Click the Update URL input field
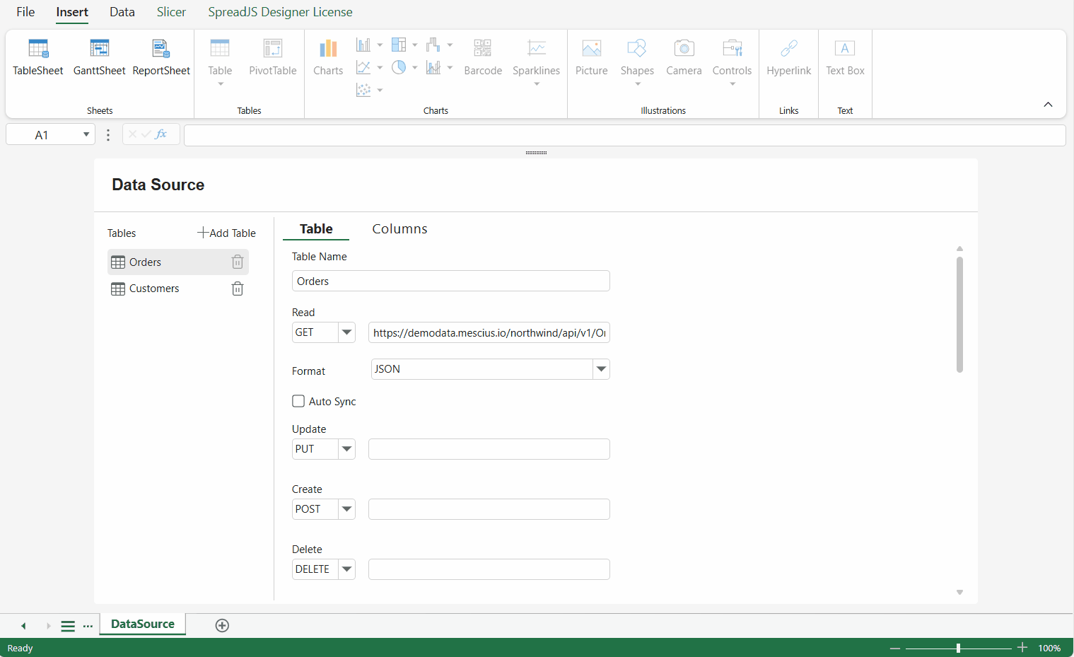Viewport: 1074px width, 657px height. [489, 449]
